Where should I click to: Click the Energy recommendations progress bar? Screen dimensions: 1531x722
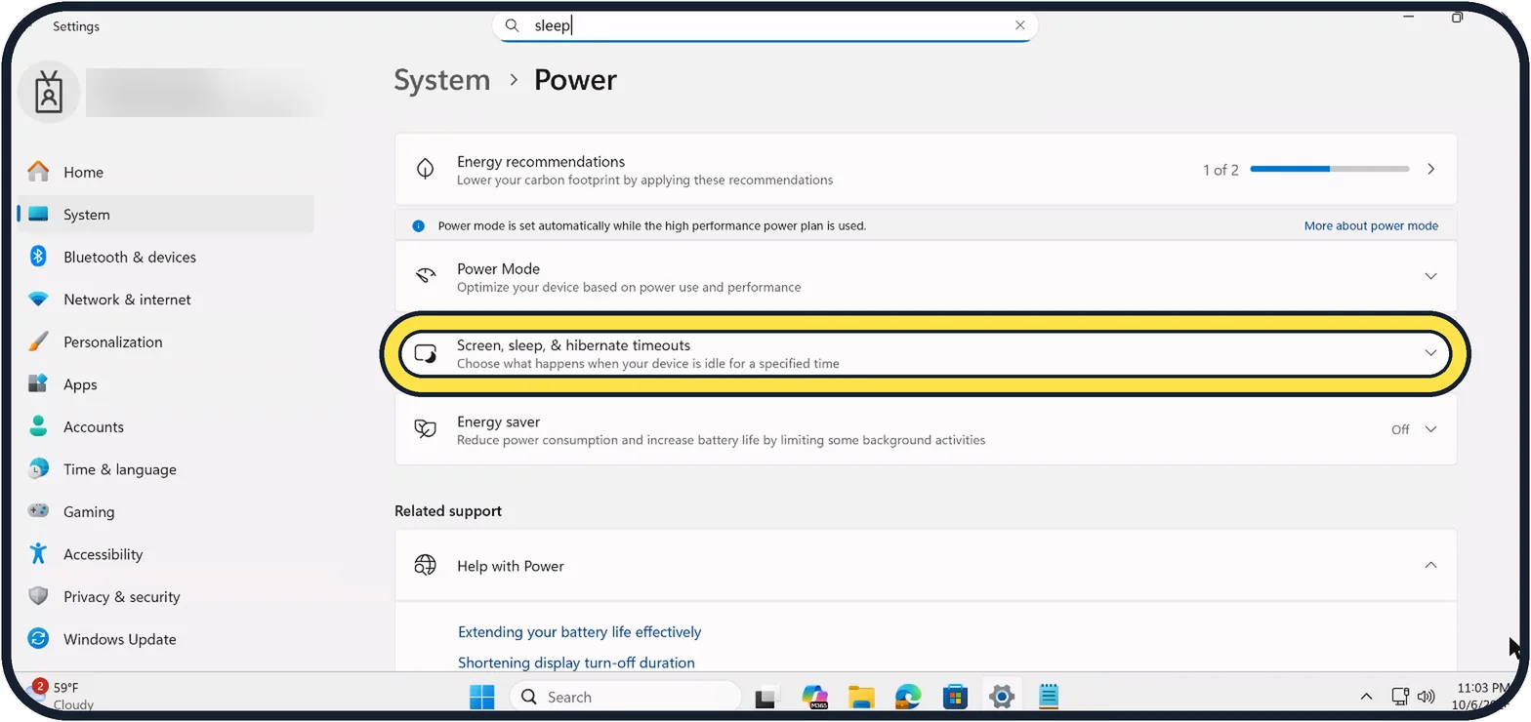[x=1330, y=169]
